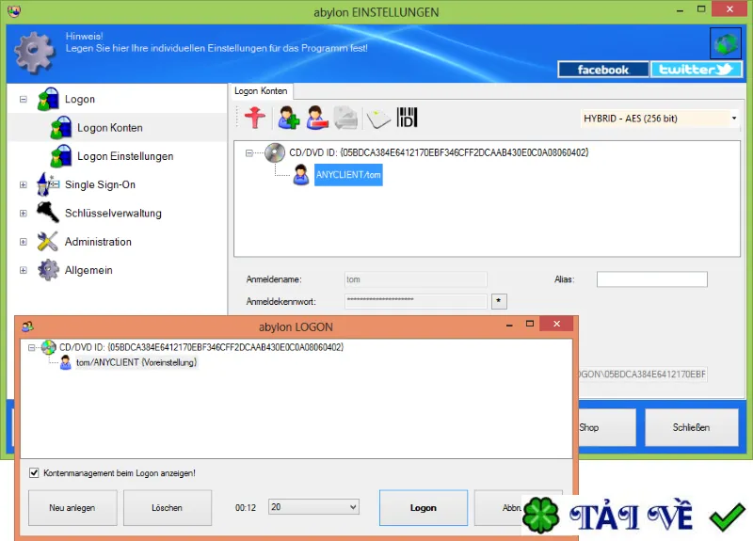This screenshot has height=541, width=753.
Task: Select Schlüsselverwaltung tree item
Action: point(113,214)
